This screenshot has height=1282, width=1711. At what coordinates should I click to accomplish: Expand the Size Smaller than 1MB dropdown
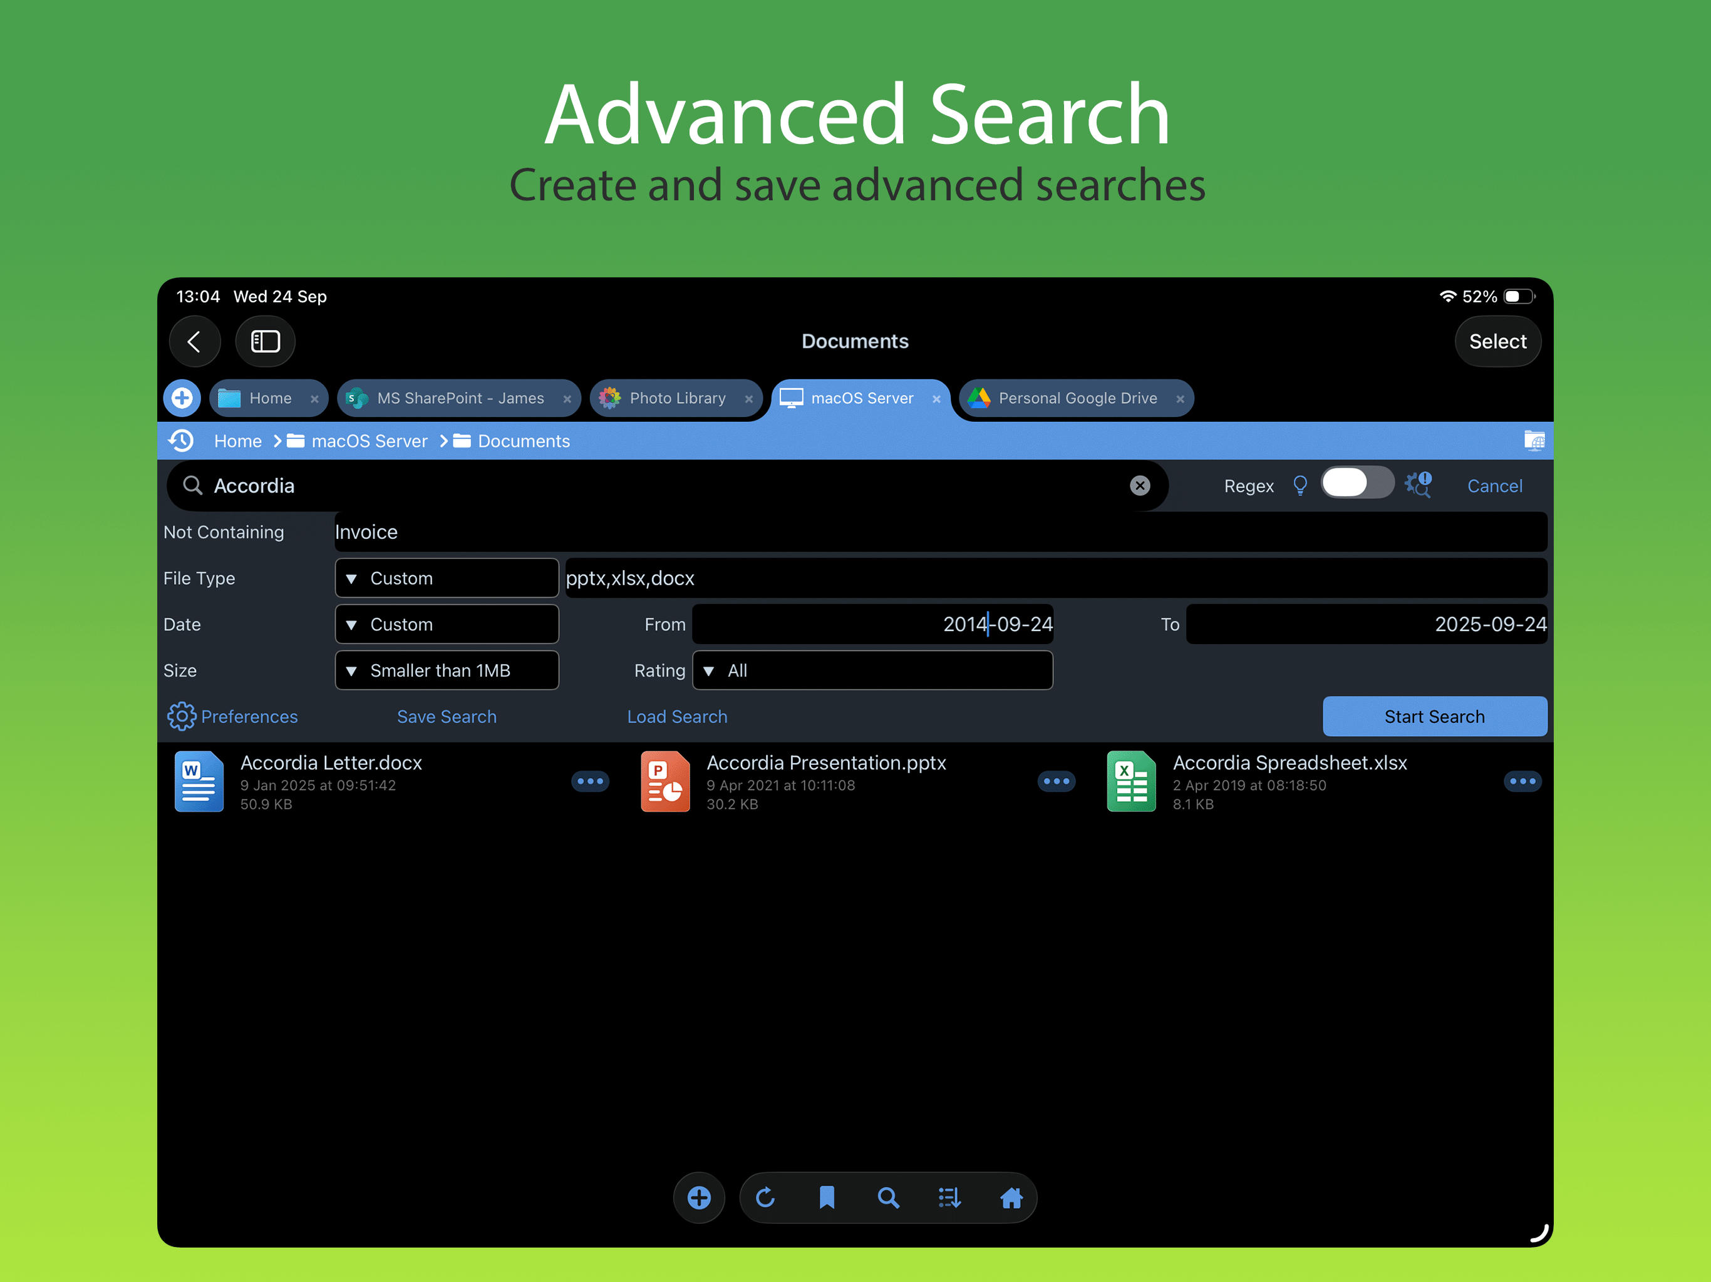point(447,670)
